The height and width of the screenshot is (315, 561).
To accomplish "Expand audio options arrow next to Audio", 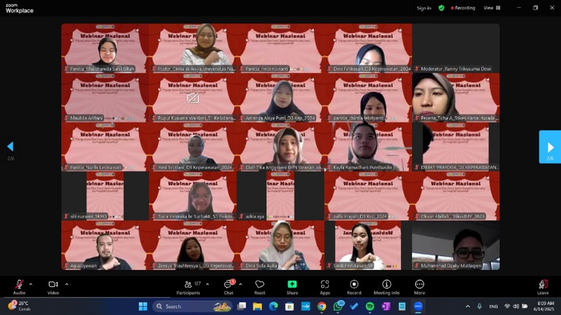I will pos(31,284).
